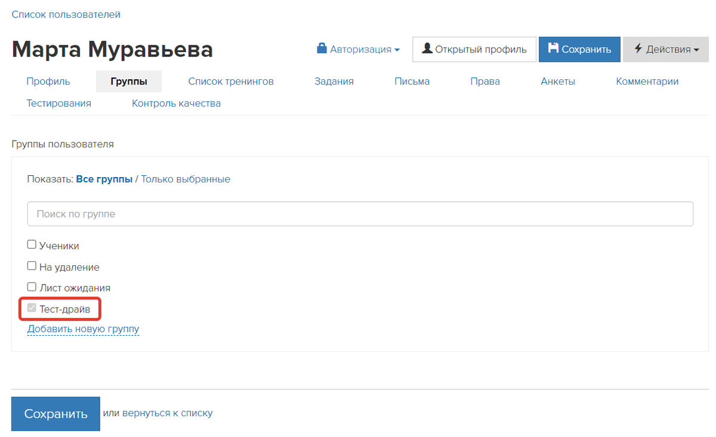This screenshot has width=716, height=437.
Task: Toggle the Тест-драйв group checkbox
Action: [x=32, y=308]
